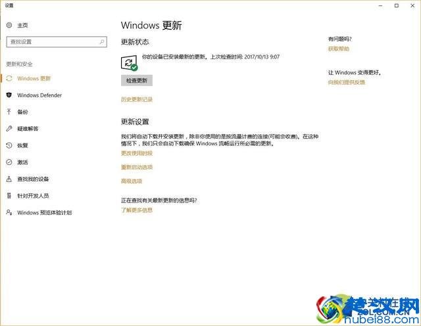Click the 有问题吗? text
The height and width of the screenshot is (326, 421).
[x=340, y=39]
